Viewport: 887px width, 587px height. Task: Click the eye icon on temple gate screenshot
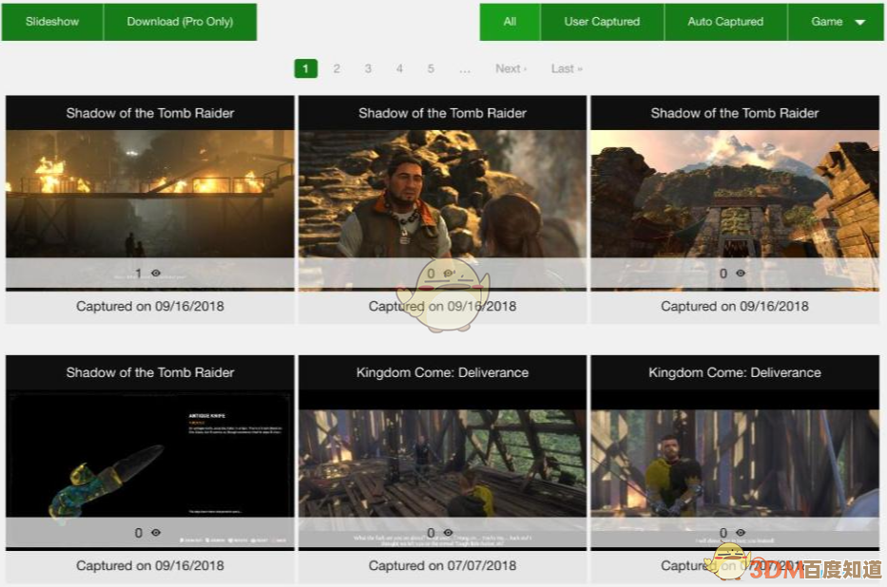741,274
